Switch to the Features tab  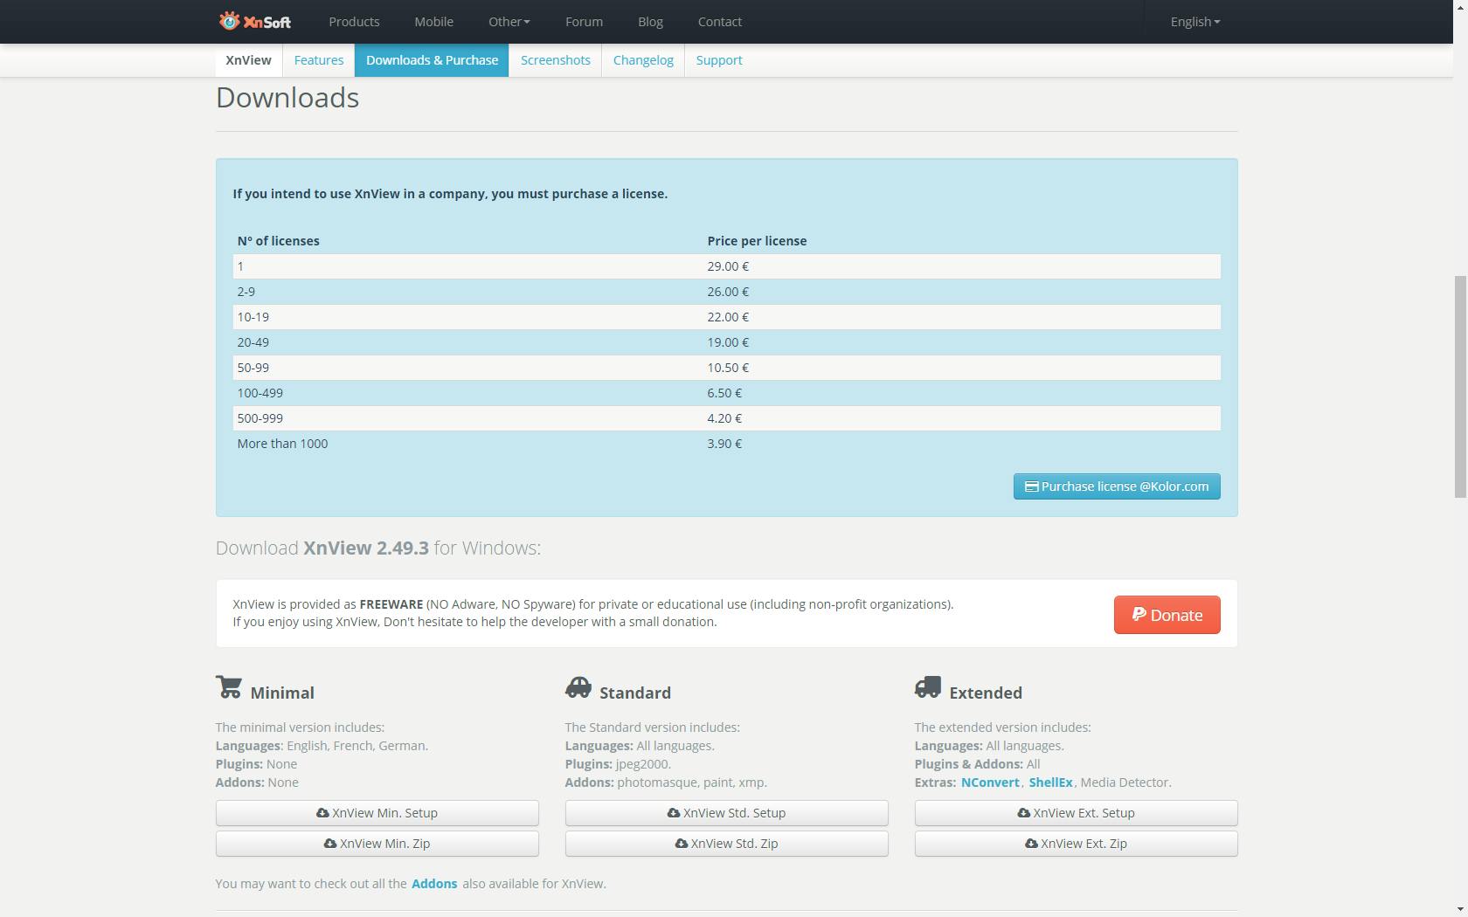pos(319,60)
